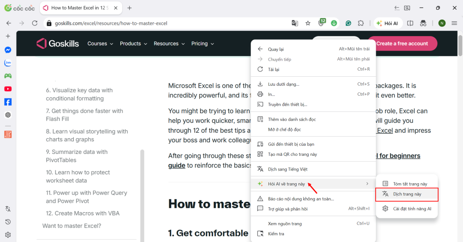
Task: Open the Grammarly extension icon
Action: (x=349, y=23)
